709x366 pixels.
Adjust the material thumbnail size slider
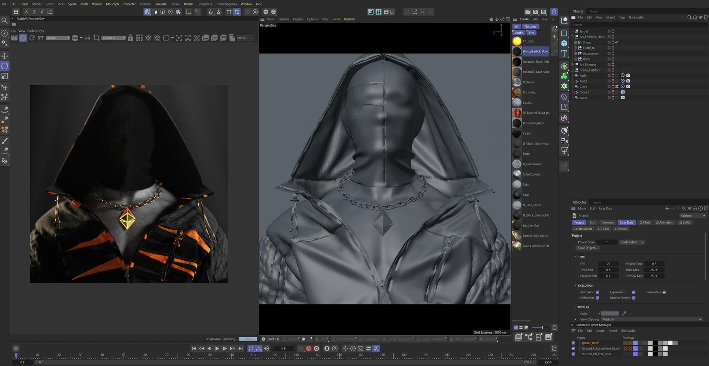tap(542, 327)
